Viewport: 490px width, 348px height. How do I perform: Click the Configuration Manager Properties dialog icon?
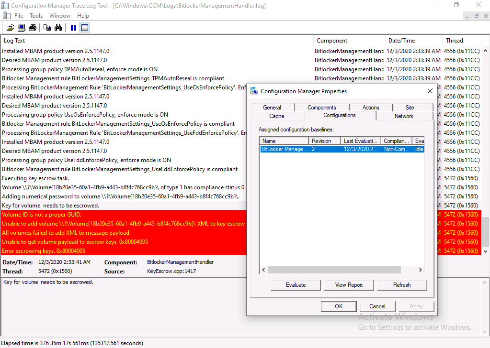click(x=254, y=91)
